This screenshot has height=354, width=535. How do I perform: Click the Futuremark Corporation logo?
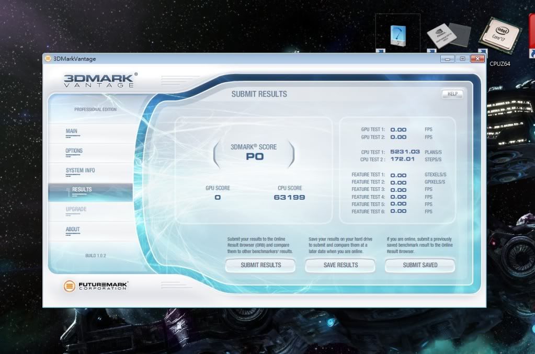(96, 286)
